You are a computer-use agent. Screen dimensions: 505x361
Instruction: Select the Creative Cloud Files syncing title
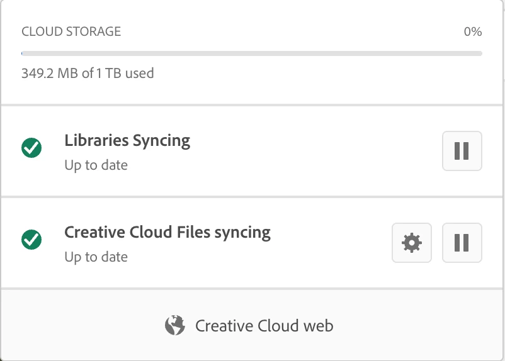[167, 232]
